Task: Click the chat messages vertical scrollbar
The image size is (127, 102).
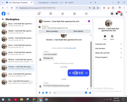Action: coord(91,64)
